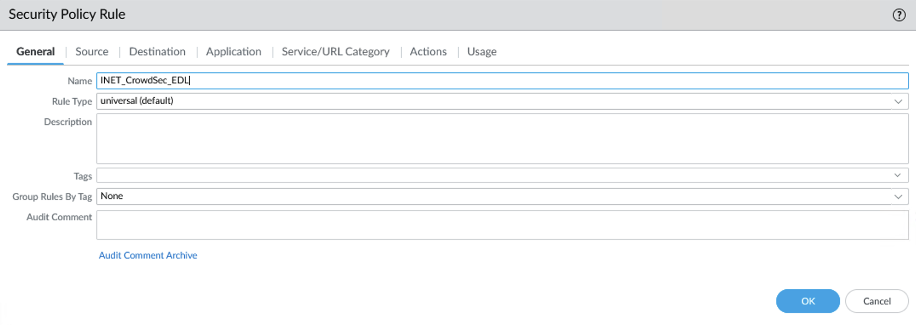Go to the Destination tab
916x325 pixels.
click(x=157, y=51)
